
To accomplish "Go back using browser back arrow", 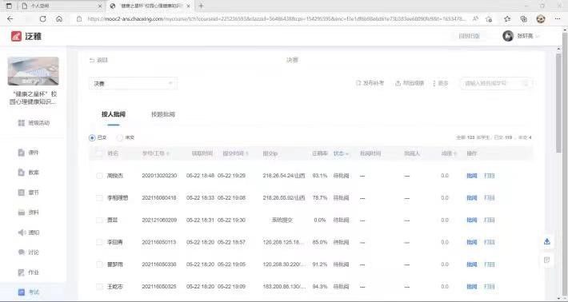I will click(10, 19).
